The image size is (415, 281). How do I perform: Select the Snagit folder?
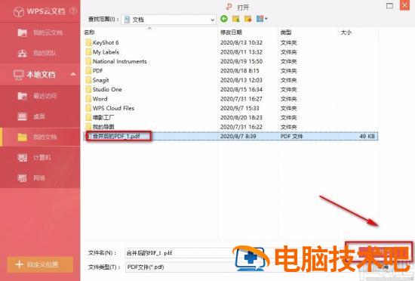pos(97,80)
